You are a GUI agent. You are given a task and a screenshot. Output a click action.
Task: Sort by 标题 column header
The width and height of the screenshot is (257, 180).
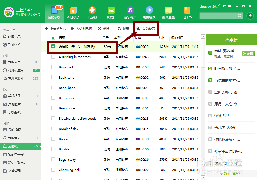click(62, 38)
